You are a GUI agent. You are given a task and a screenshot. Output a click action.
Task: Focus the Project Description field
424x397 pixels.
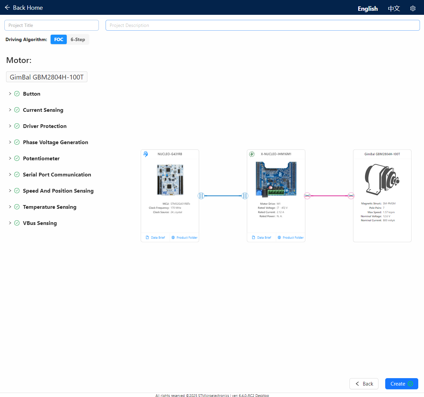coord(263,25)
